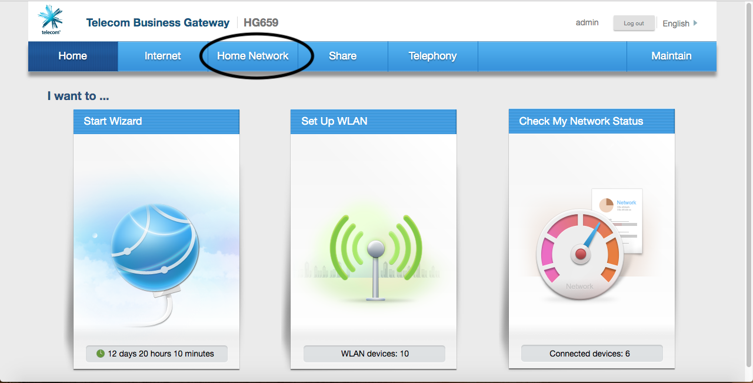Click the blue globe Start Wizard icon
This screenshot has height=383, width=753.
click(155, 242)
